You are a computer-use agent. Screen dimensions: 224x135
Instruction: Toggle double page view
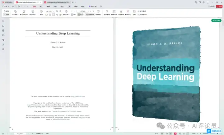(80, 15)
